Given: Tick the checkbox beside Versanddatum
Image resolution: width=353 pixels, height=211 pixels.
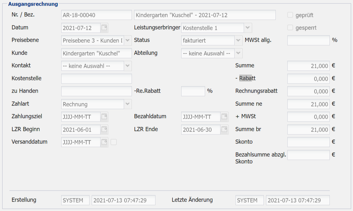Looking at the screenshot, I should click(114, 142).
